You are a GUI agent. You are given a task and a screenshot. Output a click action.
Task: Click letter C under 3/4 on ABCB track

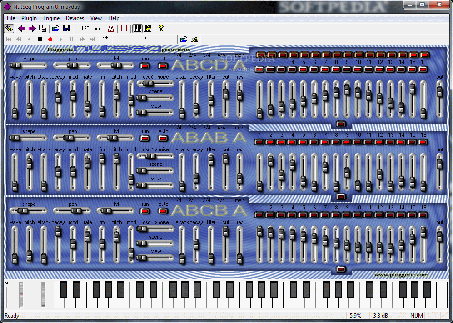coord(207,211)
